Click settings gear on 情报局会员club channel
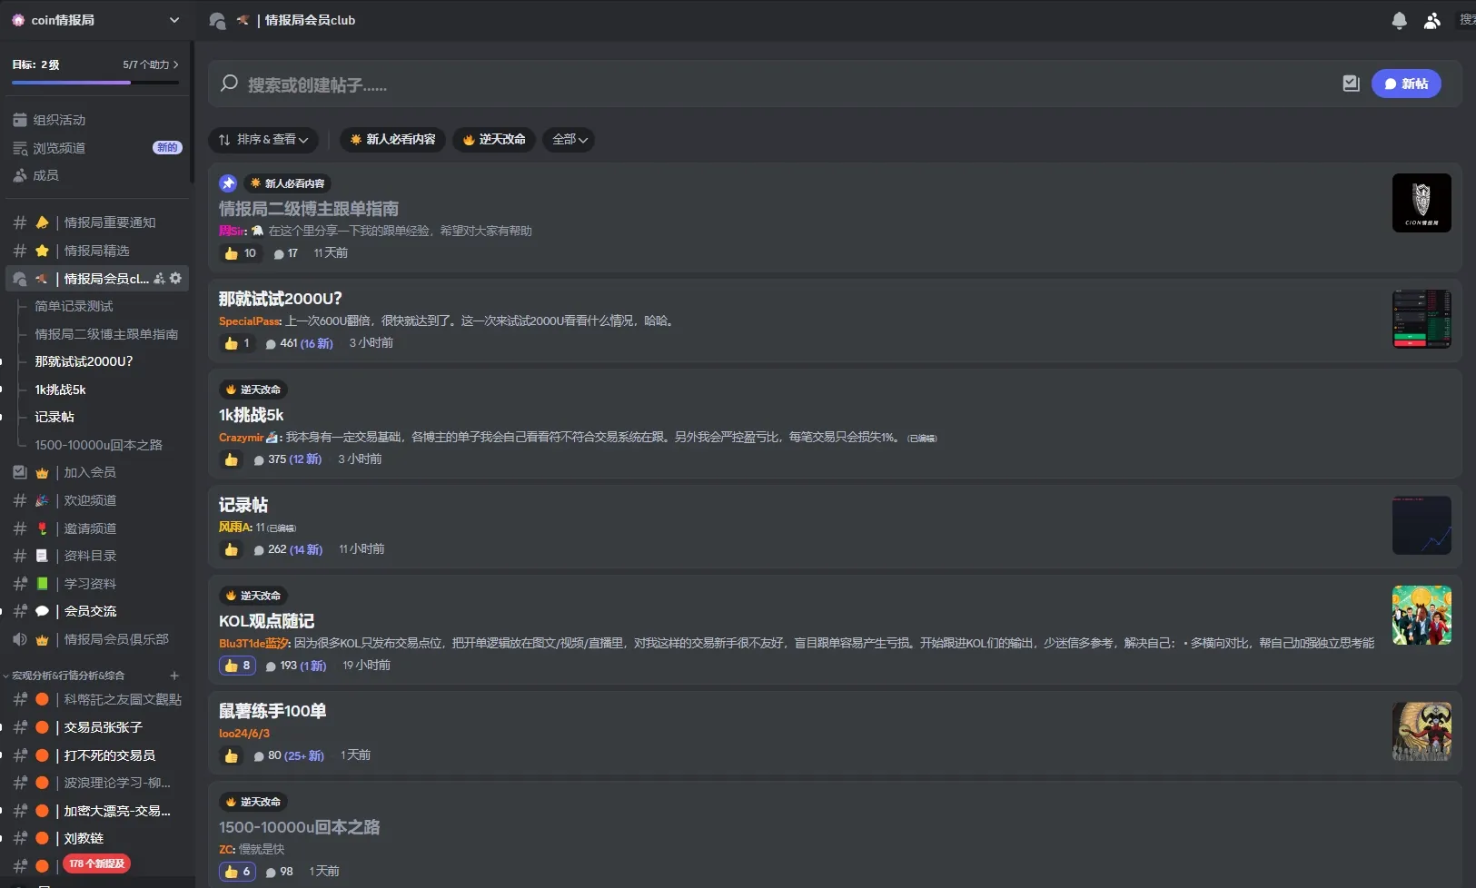Screen dimensions: 1476x888 coord(176,279)
